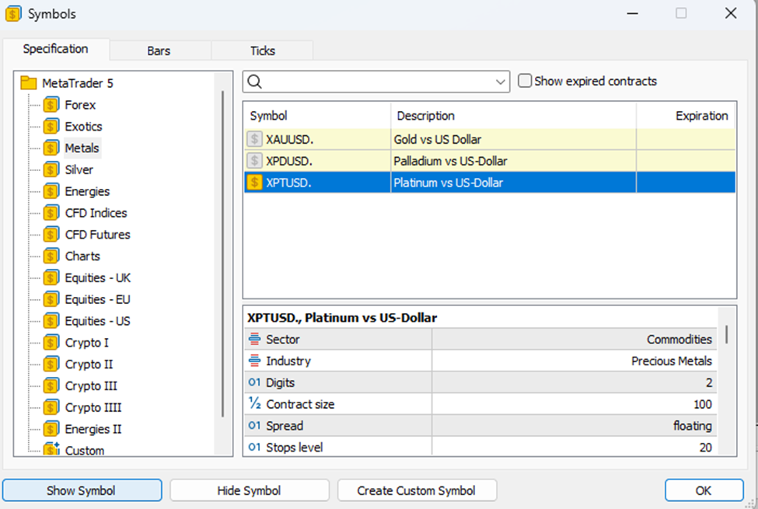Switch to the Specification tab
The image size is (758, 509).
coord(56,49)
